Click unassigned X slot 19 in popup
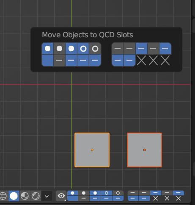195x205 pixels. point(153,61)
